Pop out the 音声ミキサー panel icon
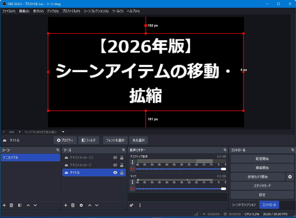Screen dimensions: 296x218 [x=224, y=150]
